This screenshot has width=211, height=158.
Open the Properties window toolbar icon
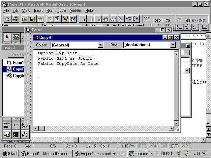tap(57, 19)
